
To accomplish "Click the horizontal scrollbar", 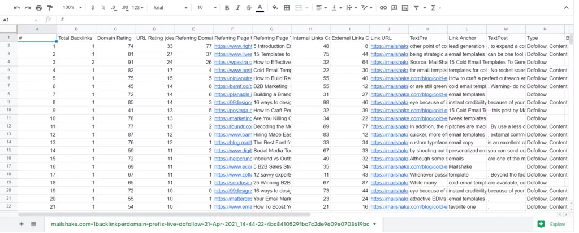I will tap(165, 214).
